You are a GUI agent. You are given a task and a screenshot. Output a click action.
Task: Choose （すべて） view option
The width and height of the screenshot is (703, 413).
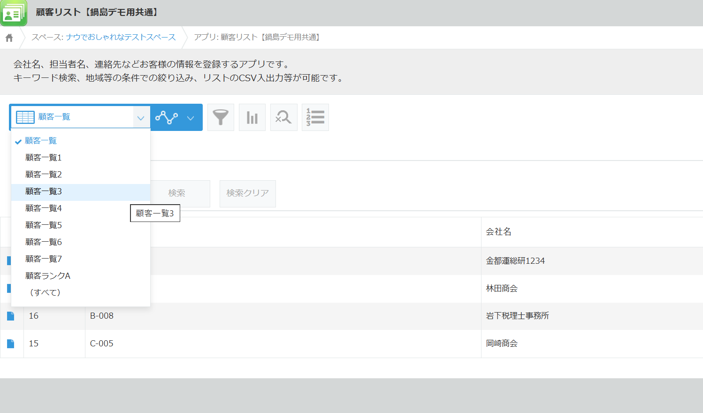coord(45,293)
